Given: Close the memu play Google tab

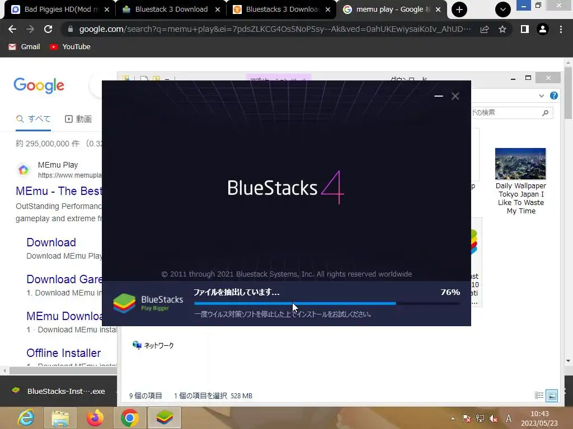Looking at the screenshot, I should (x=438, y=9).
